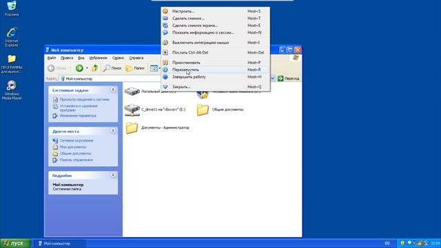Open the Справка menu
The width and height of the screenshot is (441, 248).
click(136, 58)
